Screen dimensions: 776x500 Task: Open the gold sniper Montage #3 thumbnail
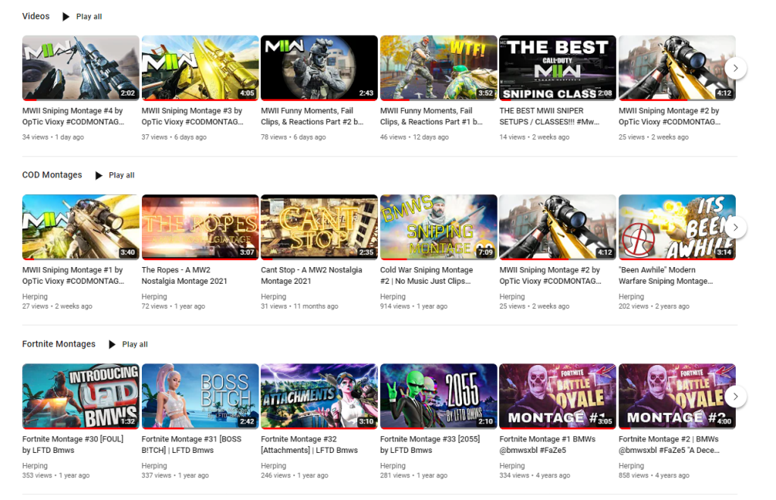[200, 68]
